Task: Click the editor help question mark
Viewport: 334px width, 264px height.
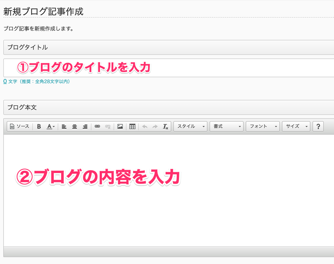Action: (x=318, y=126)
